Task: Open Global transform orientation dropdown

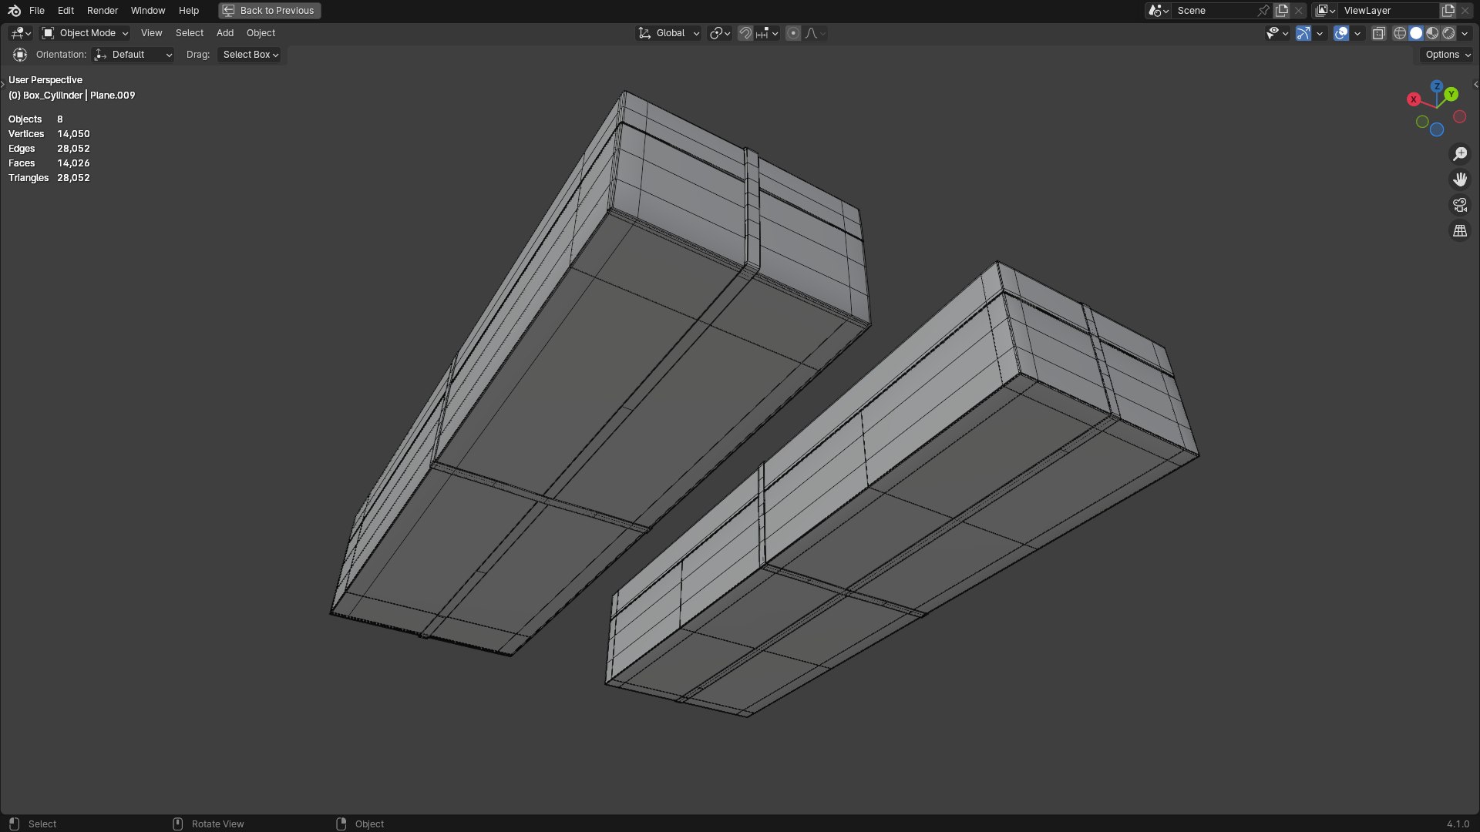Action: [x=668, y=33]
